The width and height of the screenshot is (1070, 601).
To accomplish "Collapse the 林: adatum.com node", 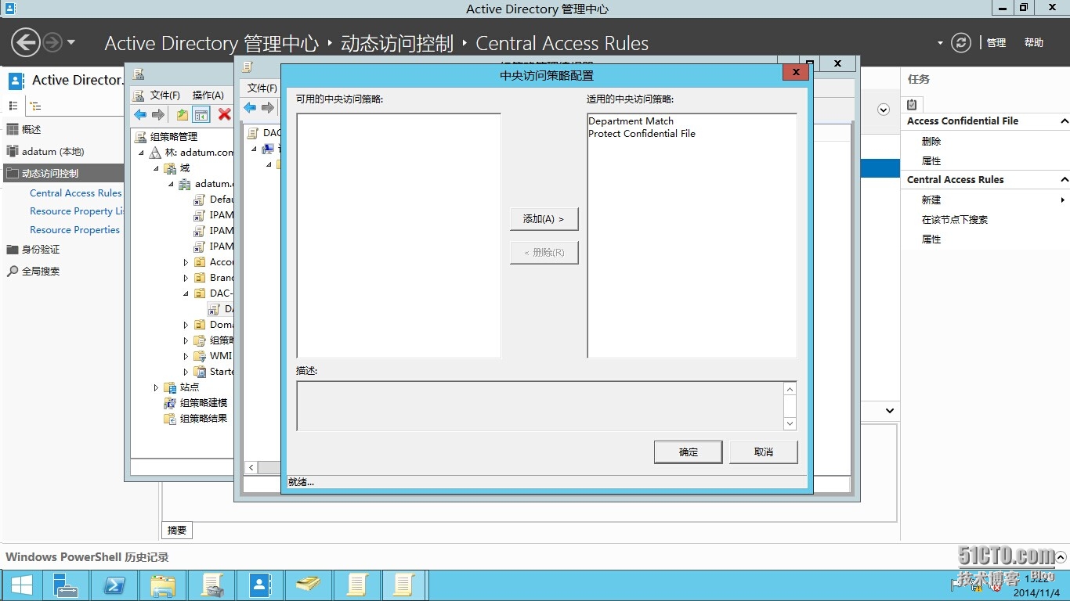I will 142,153.
